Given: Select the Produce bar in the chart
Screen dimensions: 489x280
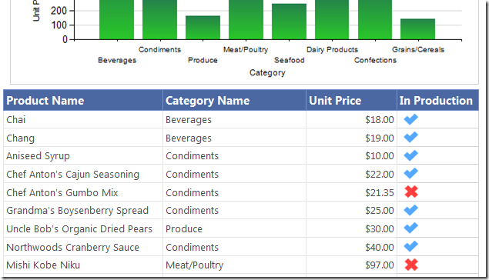Looking at the screenshot, I should (x=203, y=28).
